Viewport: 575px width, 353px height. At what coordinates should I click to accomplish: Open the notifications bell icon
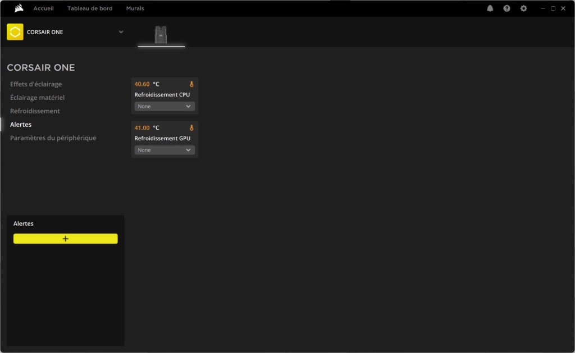pos(490,8)
